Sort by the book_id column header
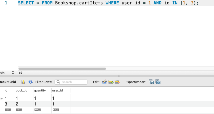 24,90
